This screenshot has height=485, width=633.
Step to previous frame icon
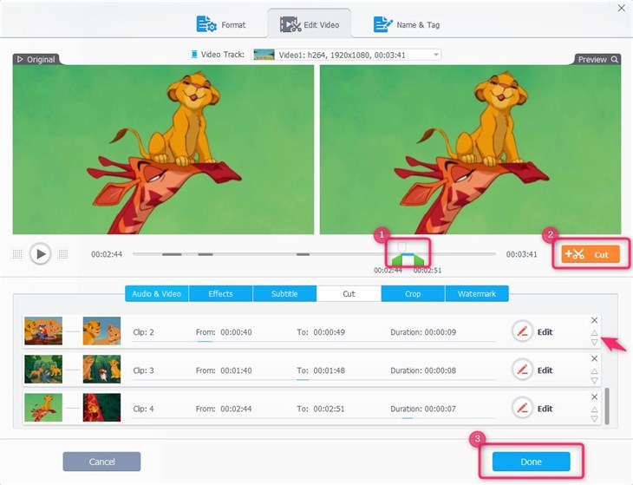click(17, 254)
